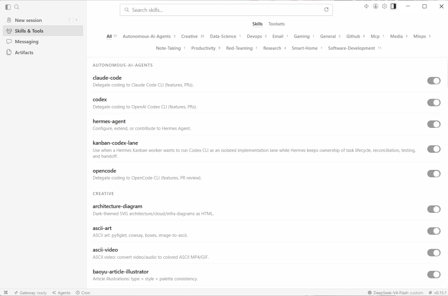Image resolution: width=448 pixels, height=296 pixels.
Task: Filter skills by General category
Action: pos(330,36)
